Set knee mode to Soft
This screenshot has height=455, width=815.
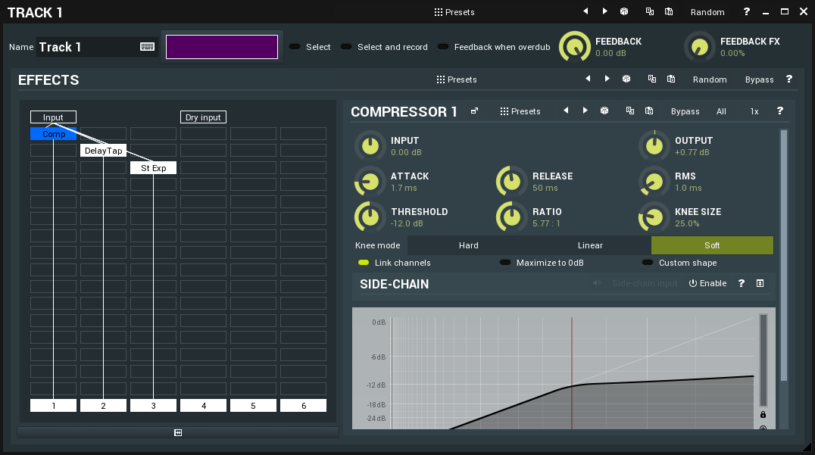[712, 245]
